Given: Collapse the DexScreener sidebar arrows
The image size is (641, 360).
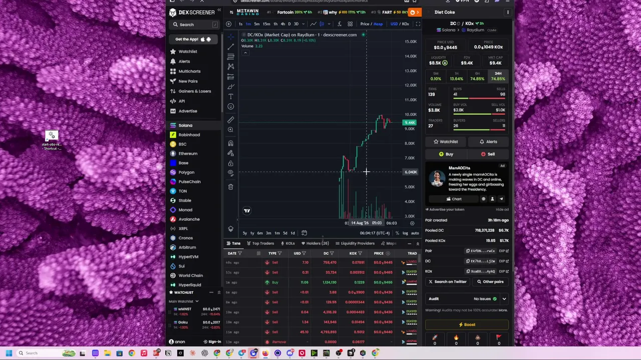Looking at the screenshot, I should point(219,11).
